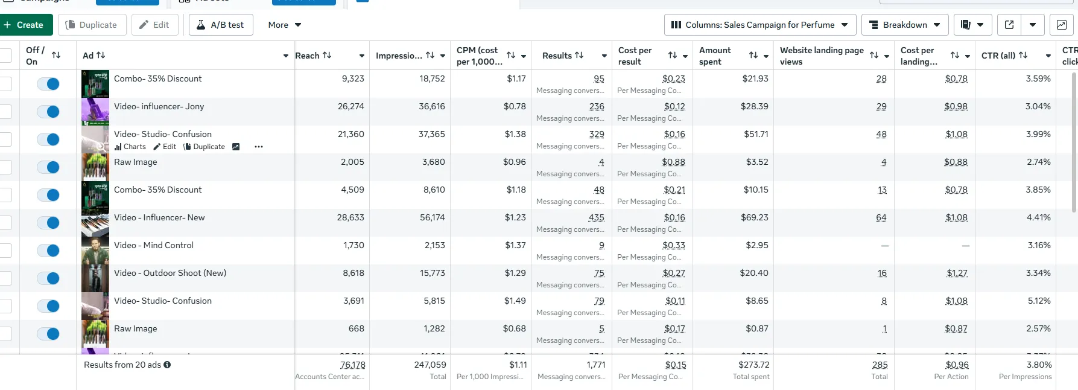
Task: Click the Video - Outdoor Shoot (New) thumbnail
Action: (95, 278)
